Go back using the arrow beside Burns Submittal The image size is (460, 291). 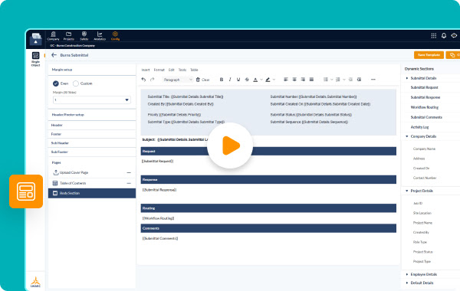(54, 55)
